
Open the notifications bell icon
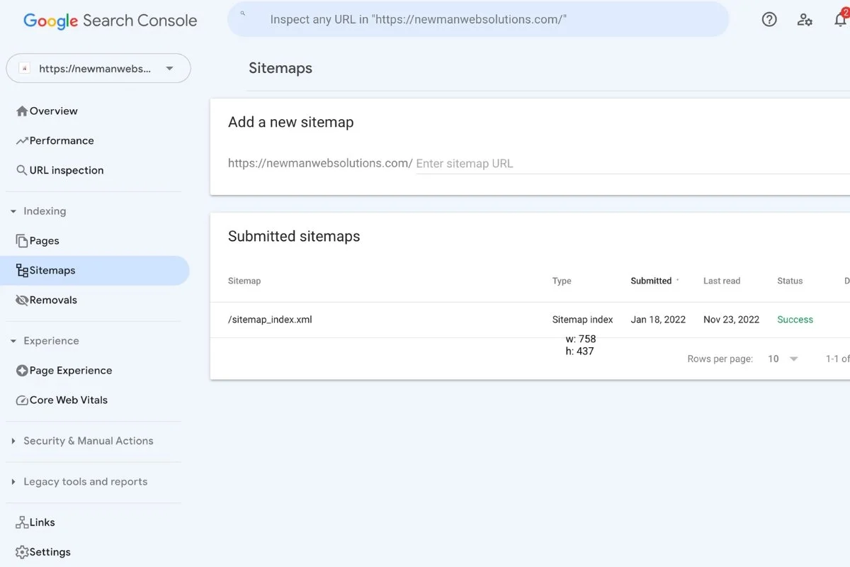click(x=841, y=19)
